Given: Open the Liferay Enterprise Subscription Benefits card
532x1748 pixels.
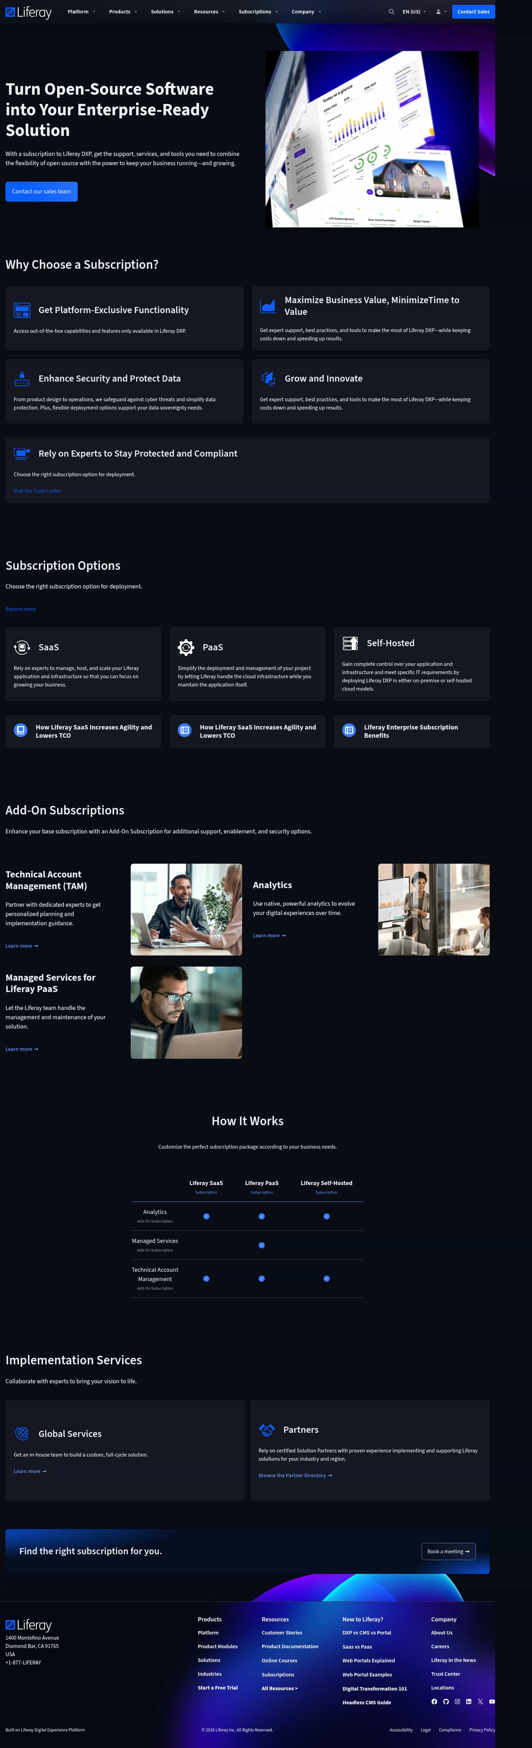Looking at the screenshot, I should [411, 731].
